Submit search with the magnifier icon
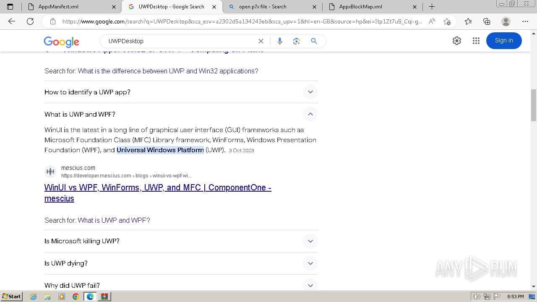Image resolution: width=537 pixels, height=302 pixels. coord(314,41)
